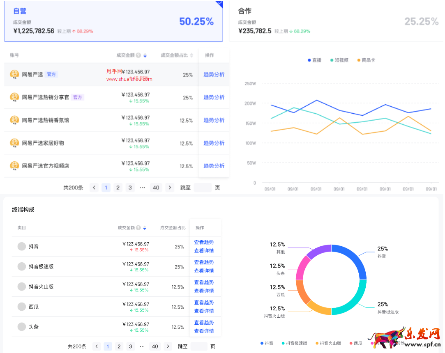Open 趋势分析 for 网易严选热销分享官
Image resolution: width=445 pixels, height=353 pixels.
click(214, 97)
